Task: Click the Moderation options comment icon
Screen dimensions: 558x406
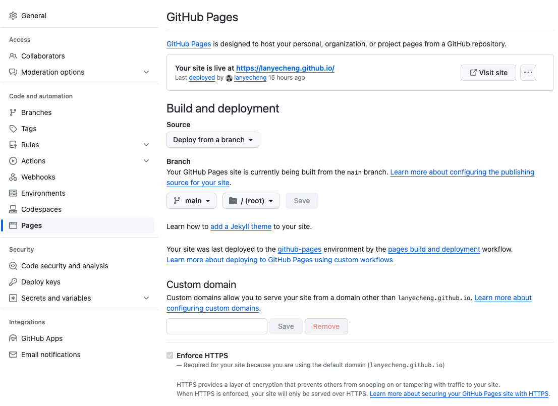Action: click(x=13, y=72)
